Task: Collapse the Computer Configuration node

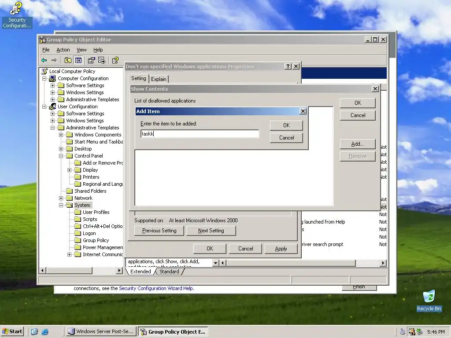Action: [x=44, y=78]
